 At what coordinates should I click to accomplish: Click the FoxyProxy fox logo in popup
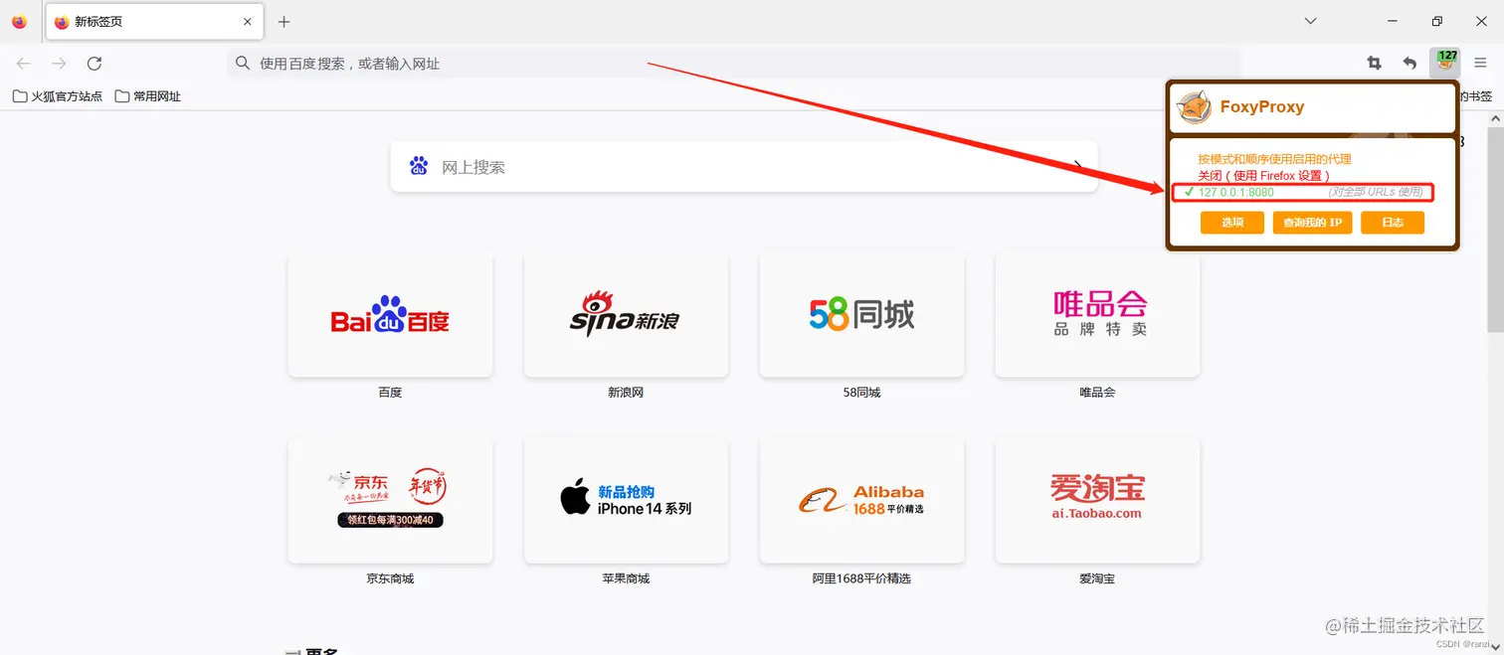(x=1195, y=107)
